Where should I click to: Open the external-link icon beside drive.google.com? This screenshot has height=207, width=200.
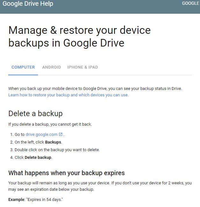[x=61, y=134]
